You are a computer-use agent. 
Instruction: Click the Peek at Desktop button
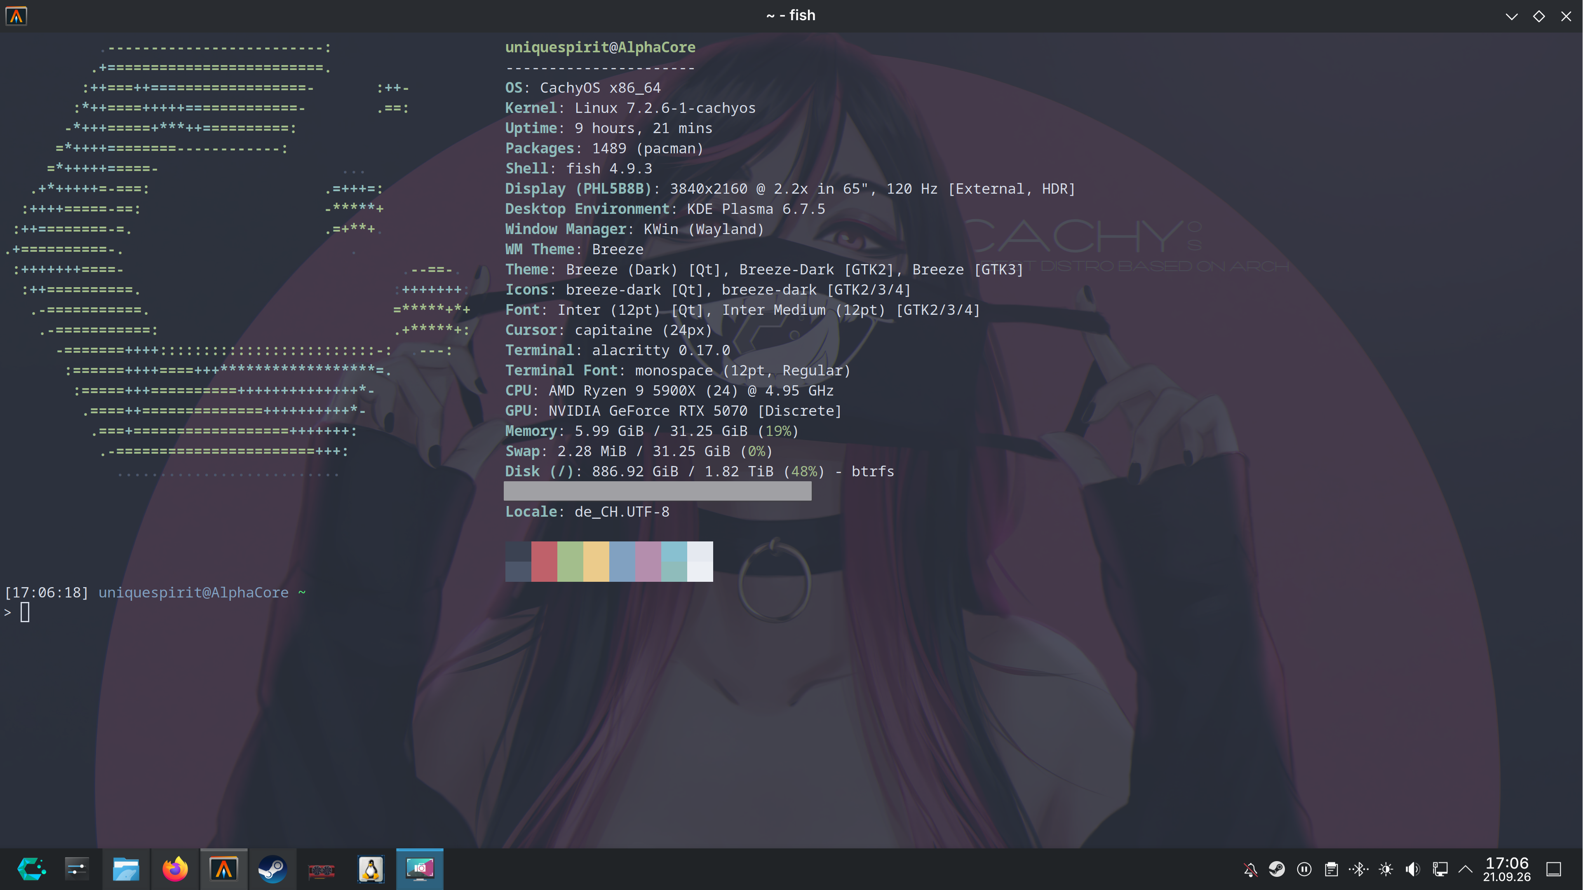(1553, 869)
